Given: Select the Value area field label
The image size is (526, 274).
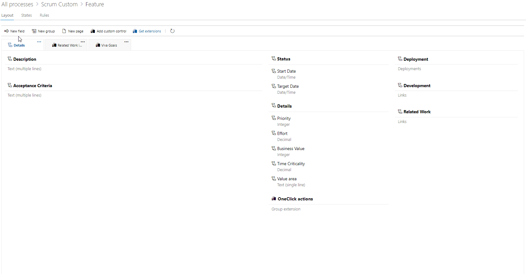Looking at the screenshot, I should point(287,179).
